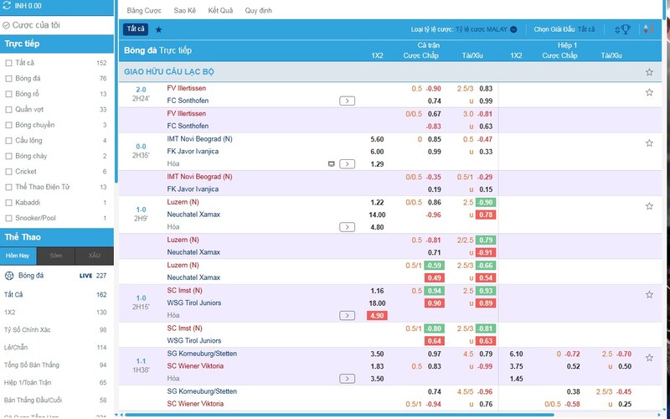Switch to the Sớm tab
Screen dimensions: 670x419
[56, 256]
